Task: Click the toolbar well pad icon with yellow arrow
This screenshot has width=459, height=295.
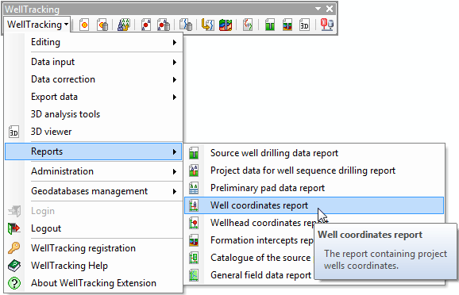Action: (x=124, y=25)
